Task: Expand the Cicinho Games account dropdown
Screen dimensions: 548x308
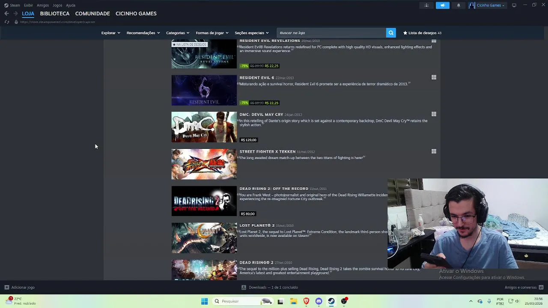Action: 491,5
